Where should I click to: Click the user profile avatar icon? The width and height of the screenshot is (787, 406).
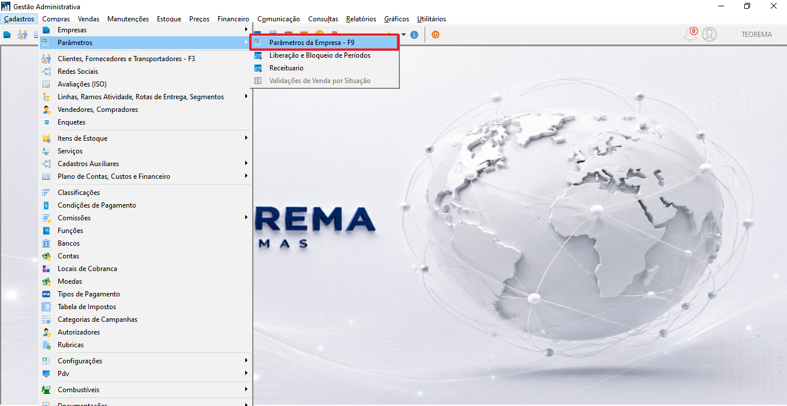(x=710, y=35)
